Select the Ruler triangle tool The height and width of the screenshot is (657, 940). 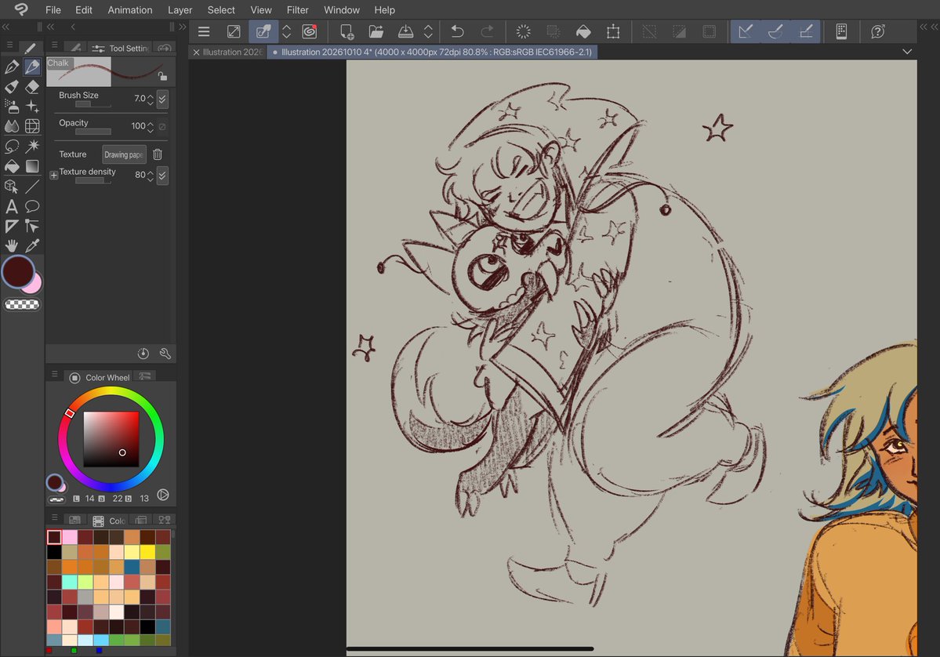coord(12,226)
